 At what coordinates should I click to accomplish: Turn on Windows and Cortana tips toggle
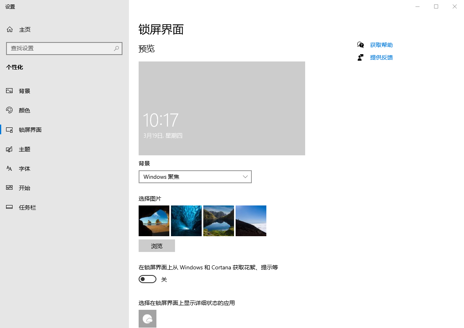tap(148, 279)
